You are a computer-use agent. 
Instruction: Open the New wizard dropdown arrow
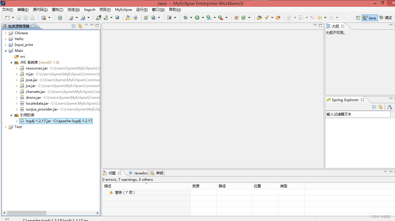click(x=13, y=18)
